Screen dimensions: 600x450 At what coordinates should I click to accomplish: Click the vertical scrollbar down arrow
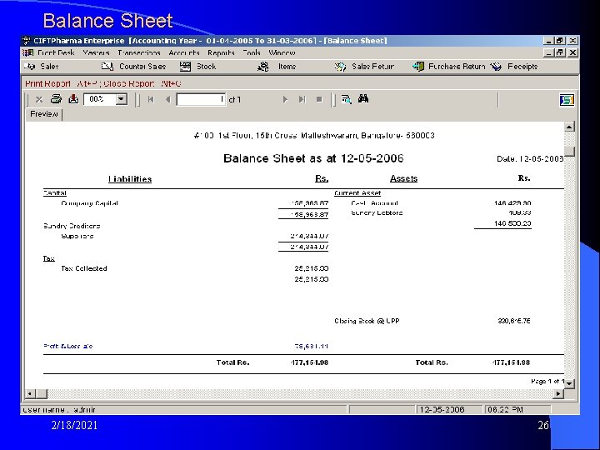click(569, 383)
